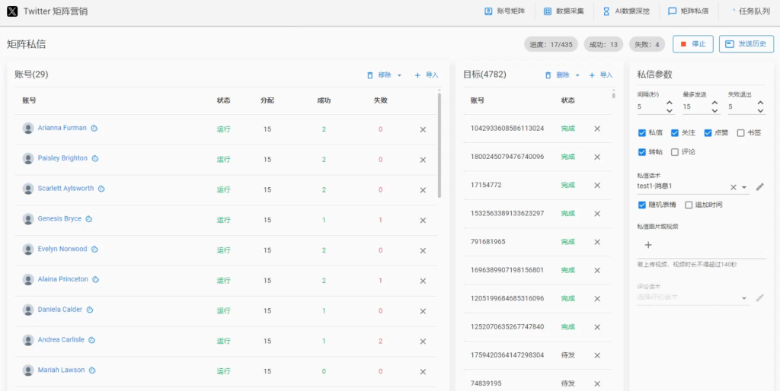Click the 停止 stop button
780x391 pixels.
[x=693, y=44]
